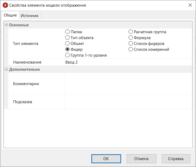The width and height of the screenshot is (196, 167).
Task: Select the Фидер radio button
Action: (x=67, y=49)
